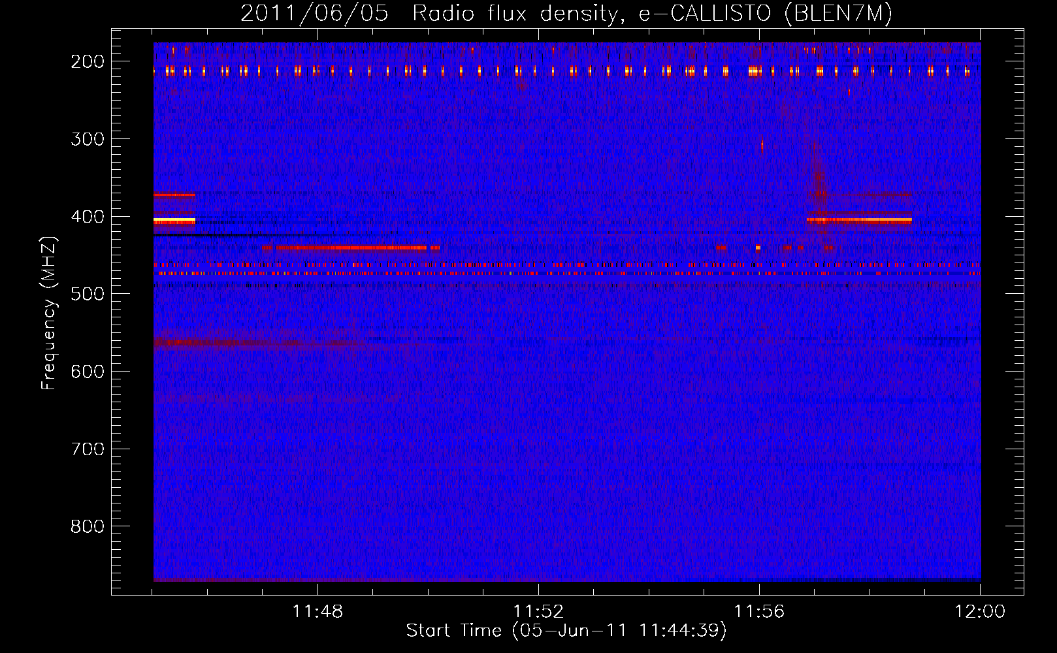Click the "Frequency (MHZ)" axis label
The height and width of the screenshot is (653, 1057).
pyautogui.click(x=49, y=313)
